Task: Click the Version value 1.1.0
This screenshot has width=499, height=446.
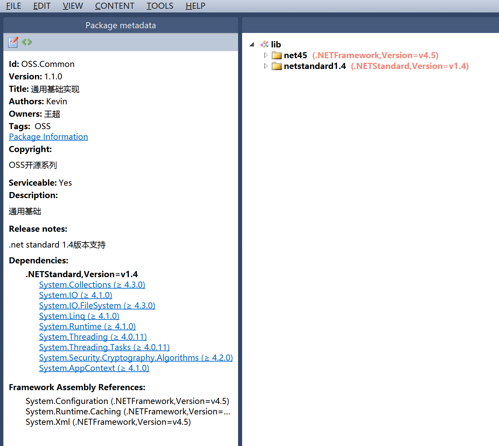Action: 53,77
